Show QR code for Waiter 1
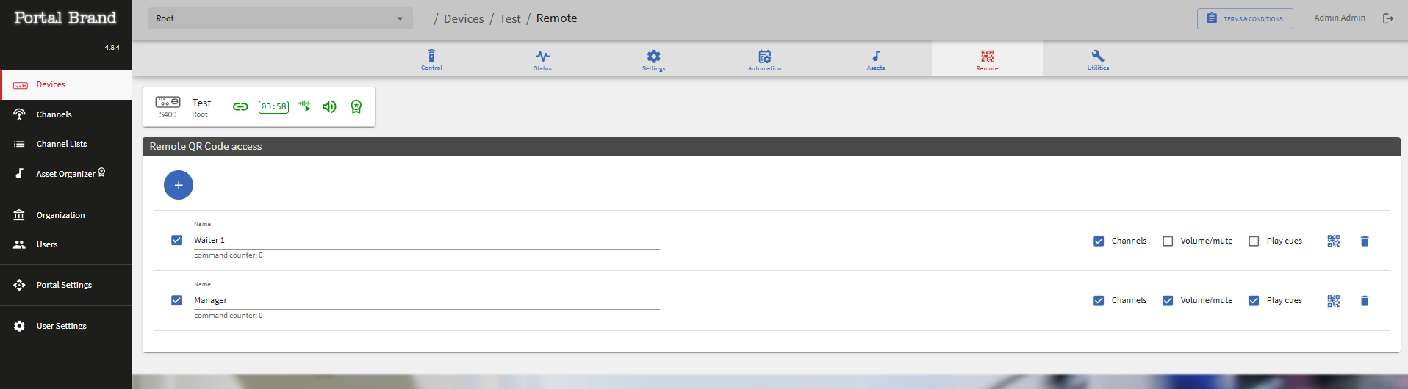 tap(1334, 241)
